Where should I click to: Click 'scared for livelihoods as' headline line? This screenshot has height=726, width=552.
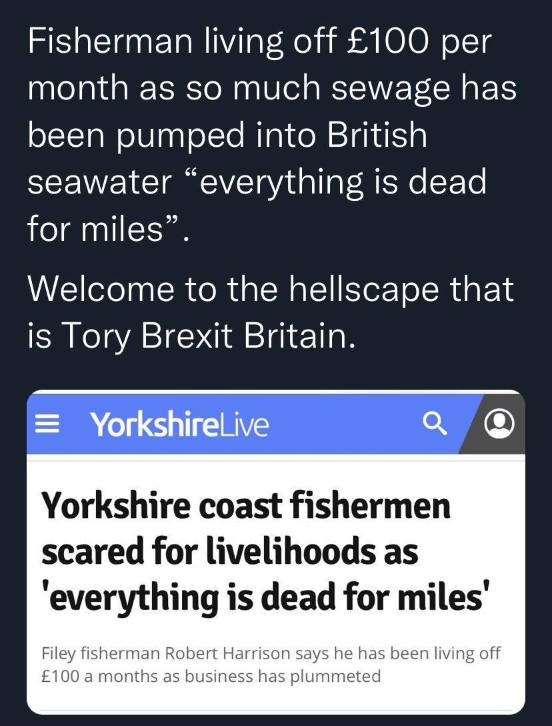[x=229, y=551]
